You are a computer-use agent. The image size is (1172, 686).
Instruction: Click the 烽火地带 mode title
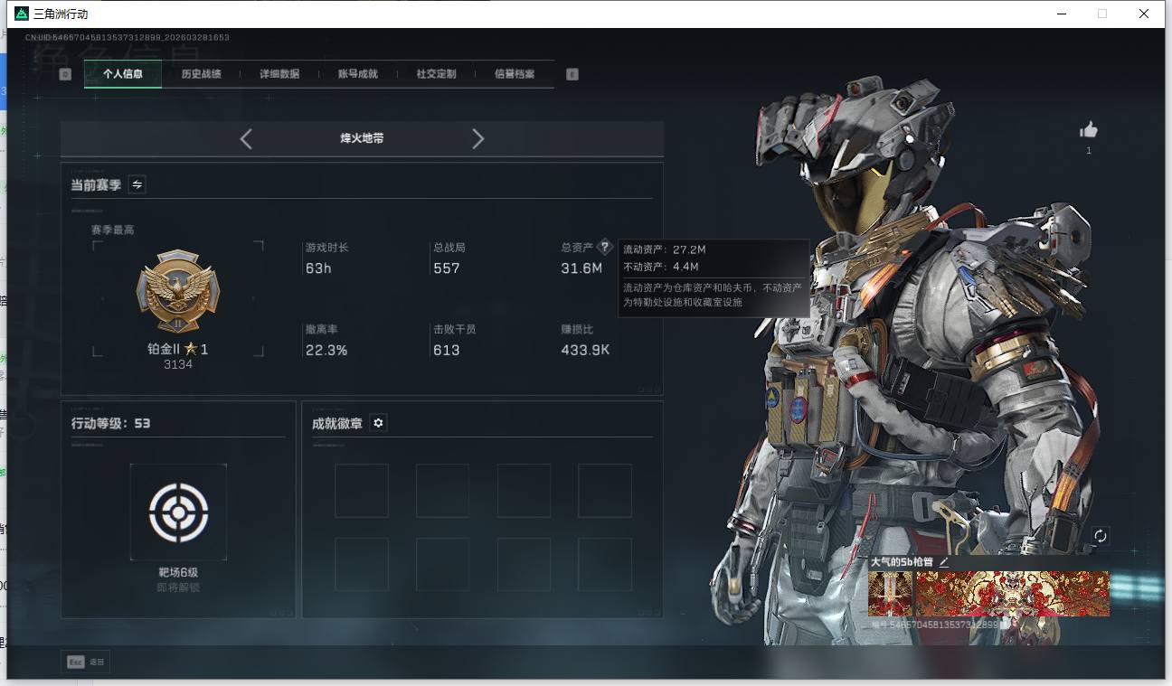[362, 138]
